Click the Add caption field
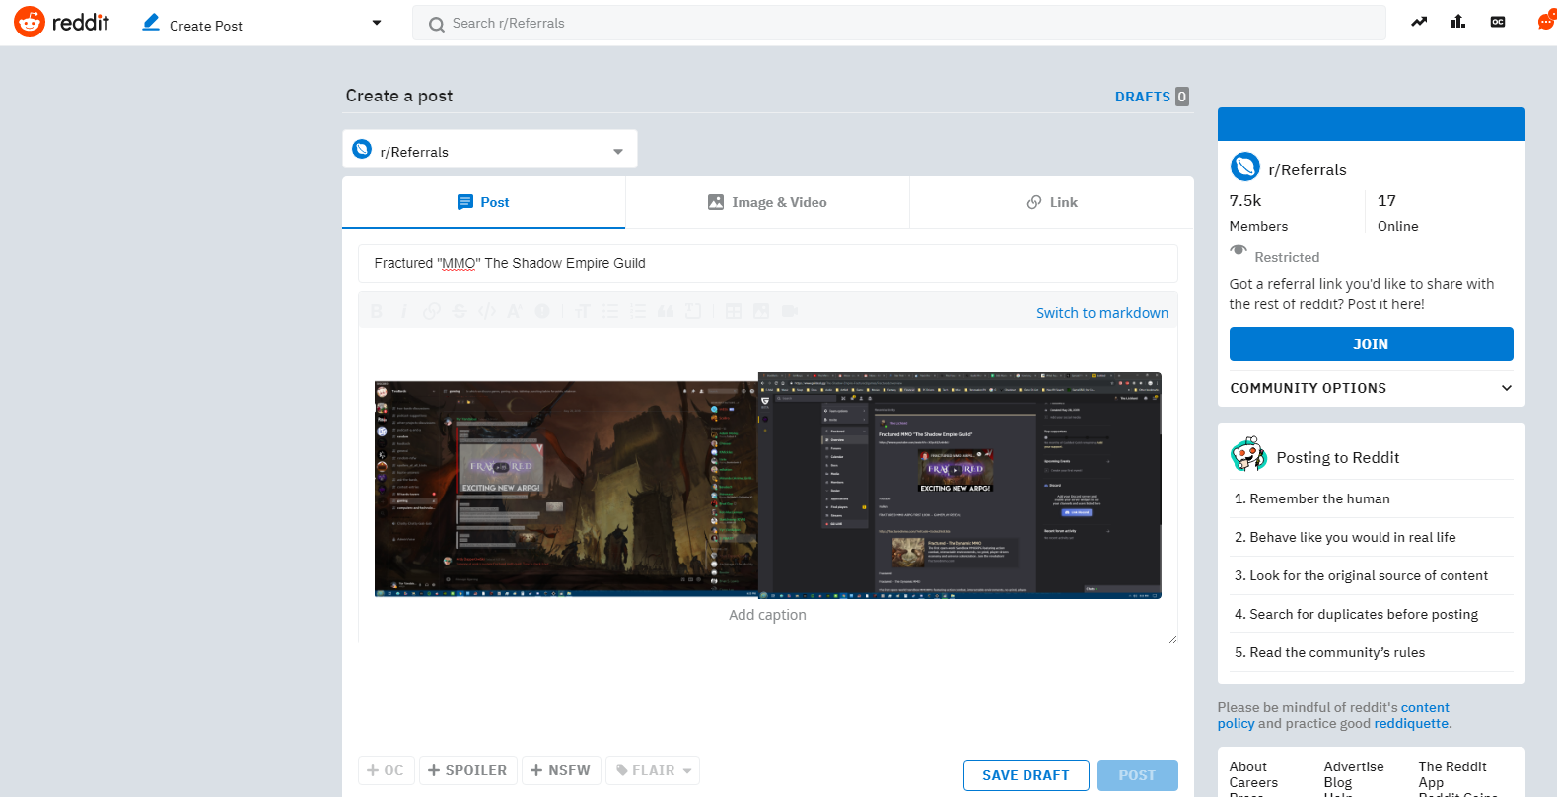Viewport: 1557px width, 797px height. (767, 615)
